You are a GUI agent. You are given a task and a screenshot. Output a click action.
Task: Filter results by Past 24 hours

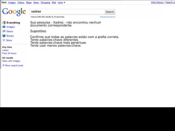click(x=9, y=53)
